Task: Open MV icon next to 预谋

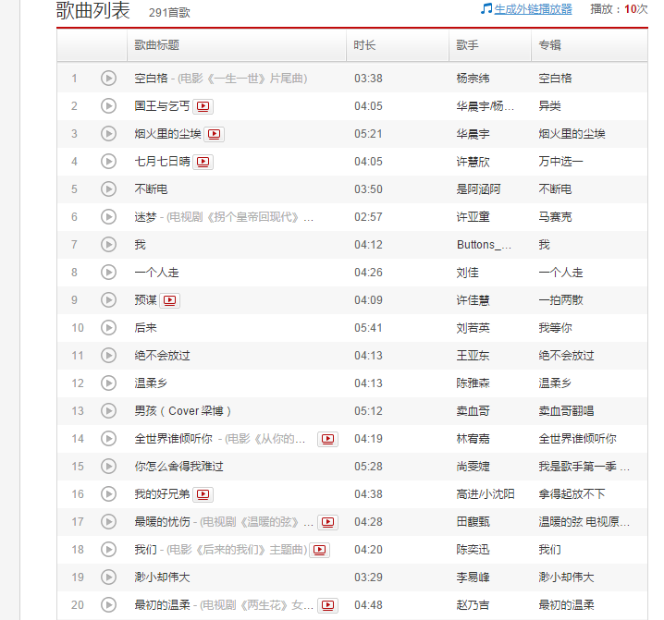Action: point(170,300)
